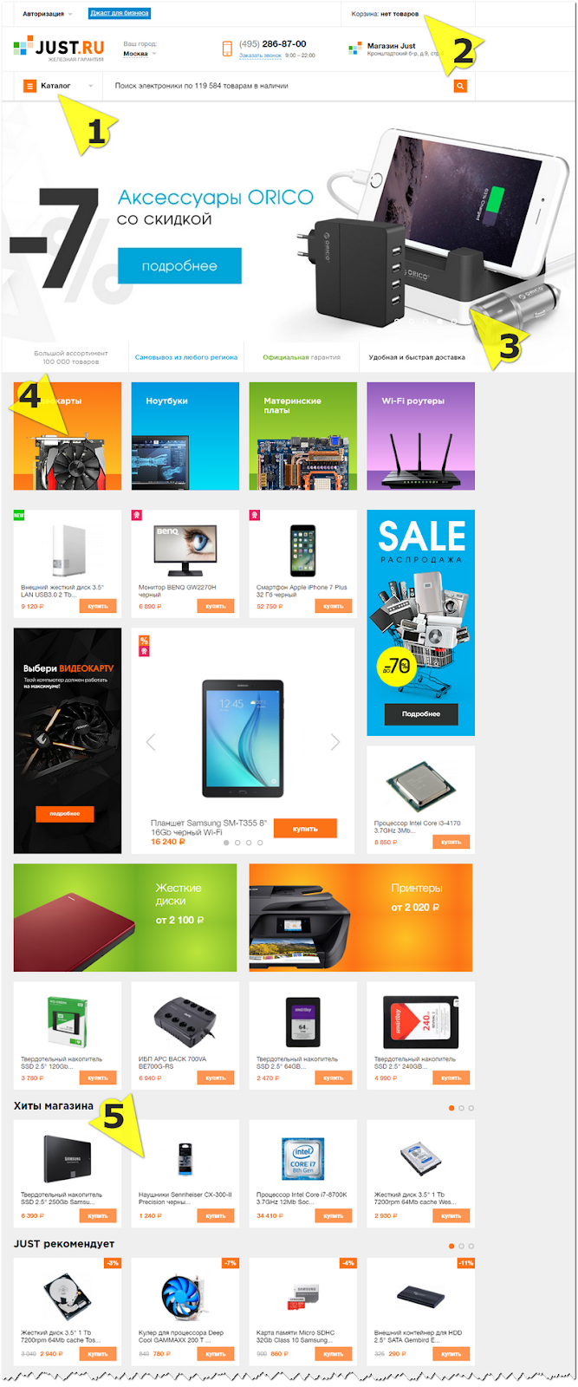
Task: Click the Заказать звонок link
Action: [260, 55]
